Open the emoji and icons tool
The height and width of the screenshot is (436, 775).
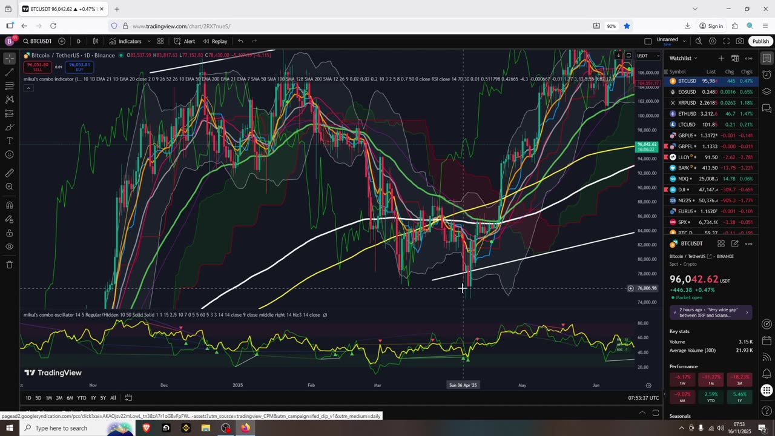[x=9, y=155]
